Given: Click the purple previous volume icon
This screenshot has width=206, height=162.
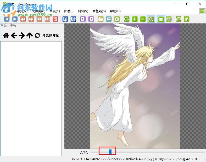Looking at the screenshot, I should tap(83, 19).
